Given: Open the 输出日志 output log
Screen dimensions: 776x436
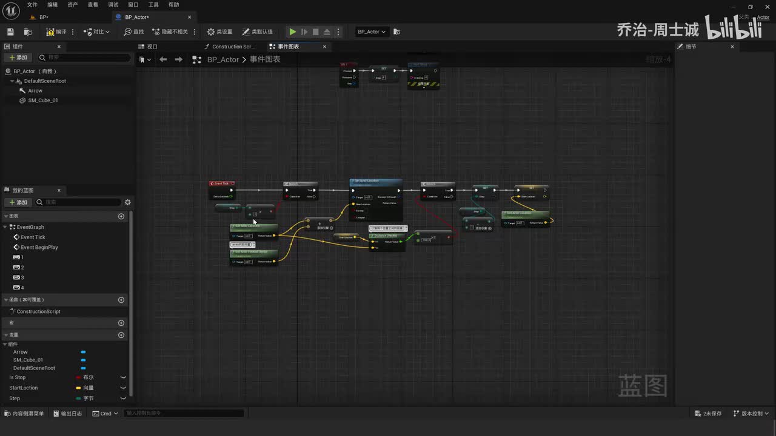Looking at the screenshot, I should pos(68,414).
